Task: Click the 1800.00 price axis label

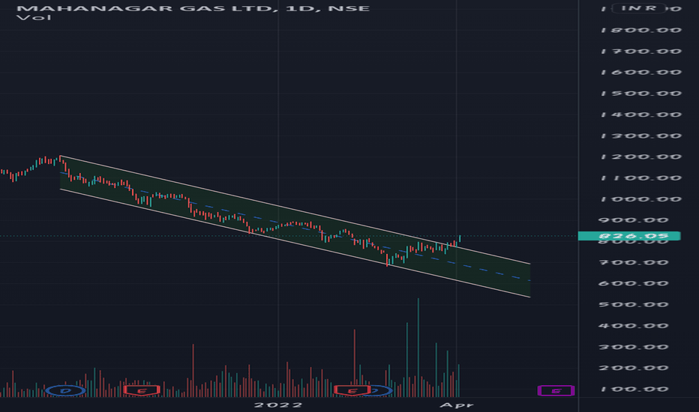Action: coord(641,30)
